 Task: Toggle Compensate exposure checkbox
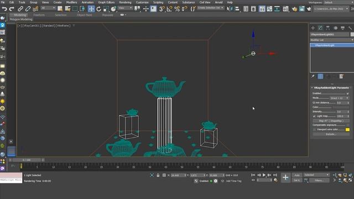click(x=347, y=125)
